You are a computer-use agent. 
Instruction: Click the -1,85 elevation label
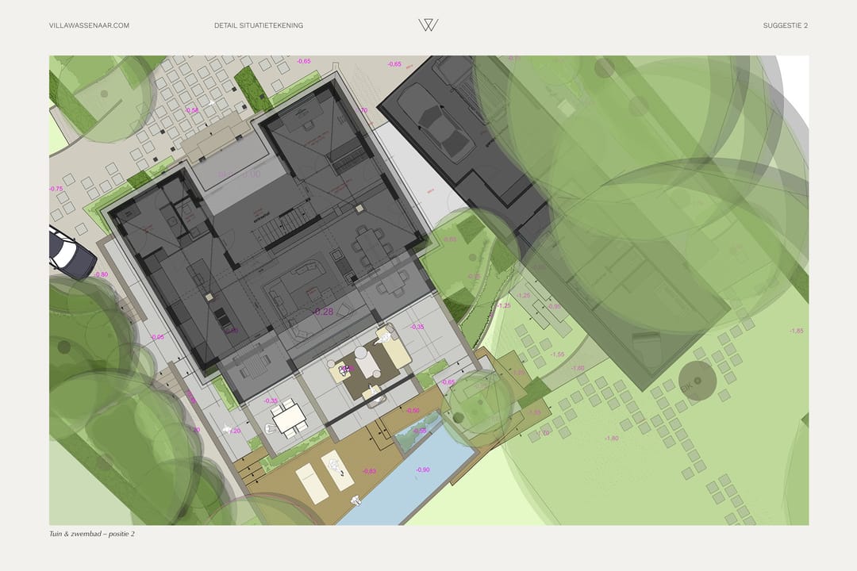(797, 331)
